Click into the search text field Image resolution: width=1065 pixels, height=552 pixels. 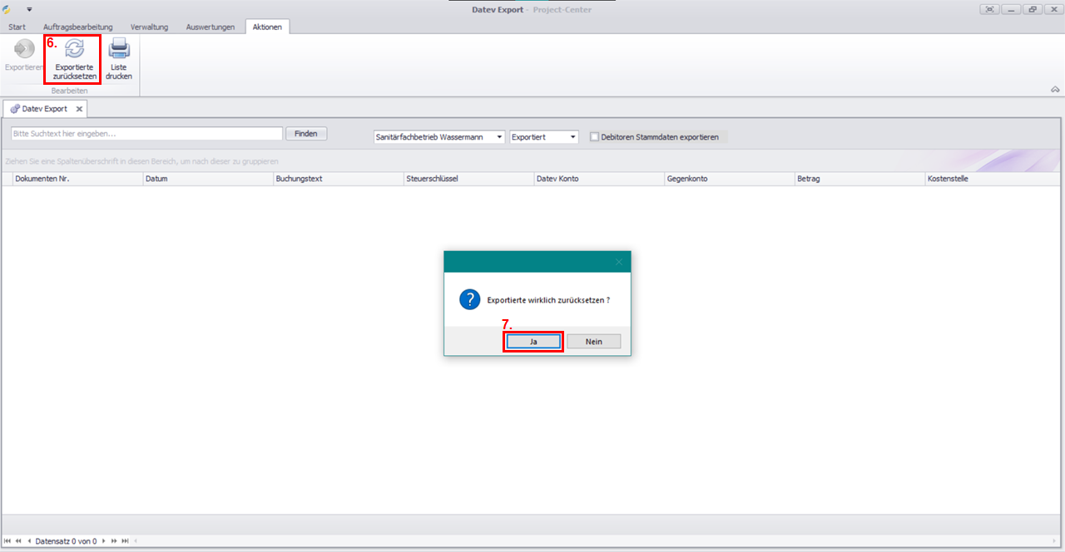(x=146, y=134)
